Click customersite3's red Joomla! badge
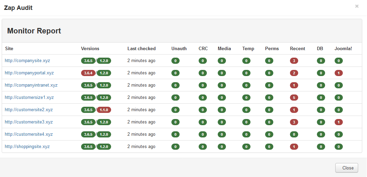This screenshot has height=177, width=367. click(338, 122)
